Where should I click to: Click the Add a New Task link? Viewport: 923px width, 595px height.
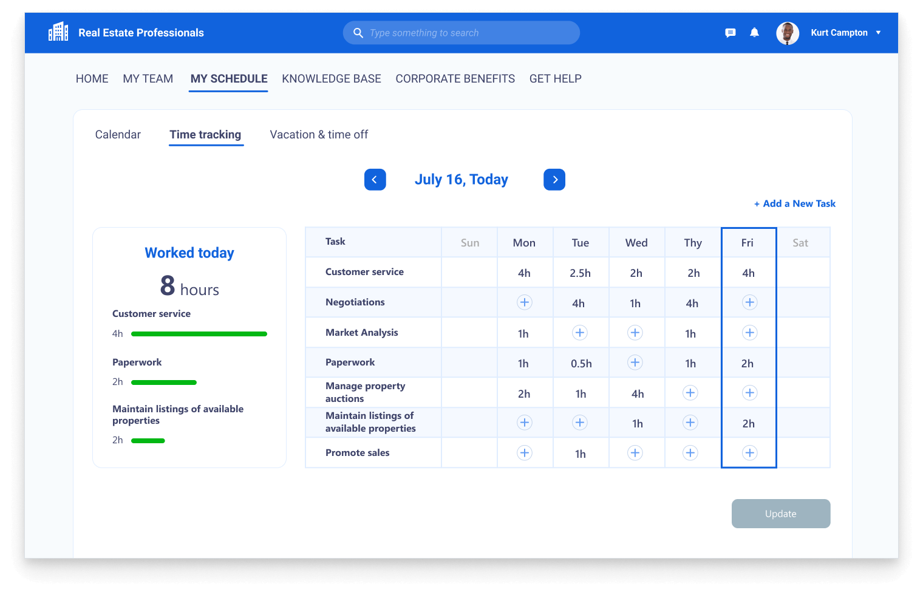(x=795, y=204)
